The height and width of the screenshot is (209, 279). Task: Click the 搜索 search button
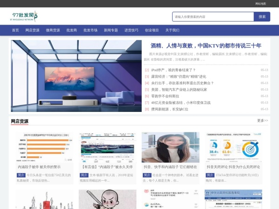tap(262, 17)
